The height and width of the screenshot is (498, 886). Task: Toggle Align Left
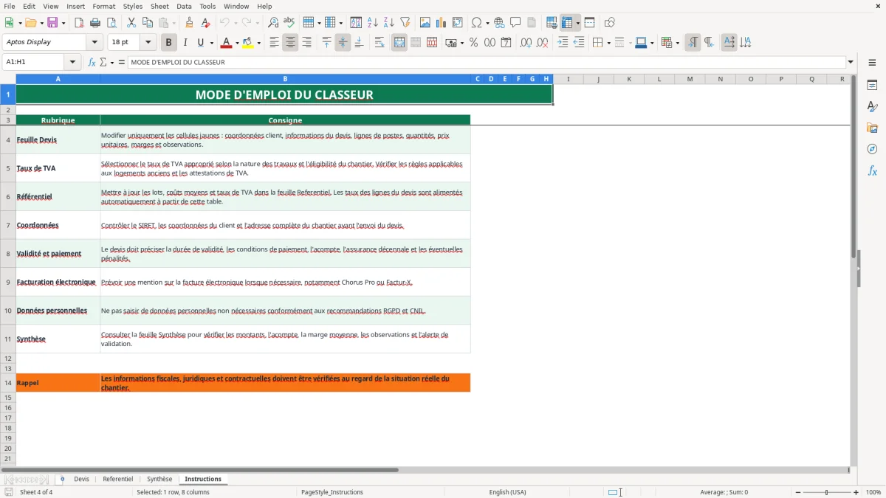pos(274,43)
